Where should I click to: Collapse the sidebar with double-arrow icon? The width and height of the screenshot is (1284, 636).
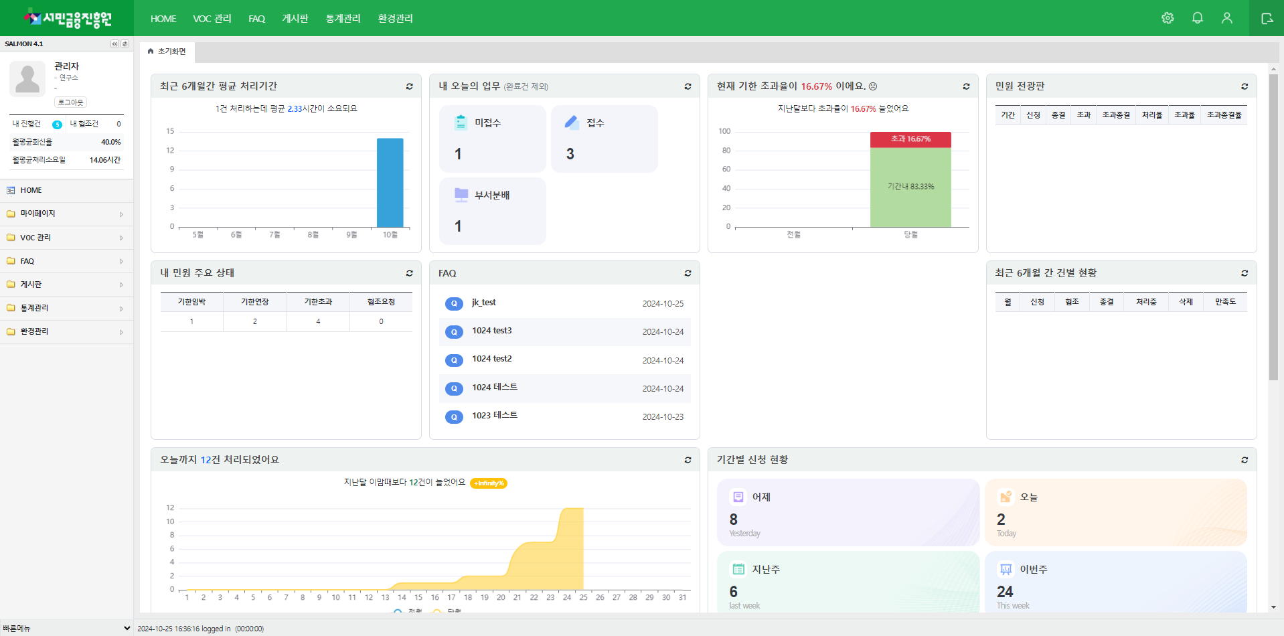(x=114, y=44)
